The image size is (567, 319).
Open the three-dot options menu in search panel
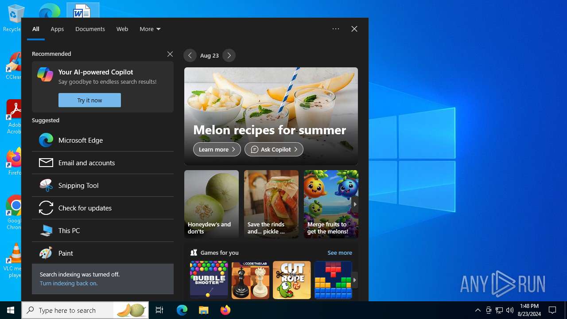coord(336,29)
